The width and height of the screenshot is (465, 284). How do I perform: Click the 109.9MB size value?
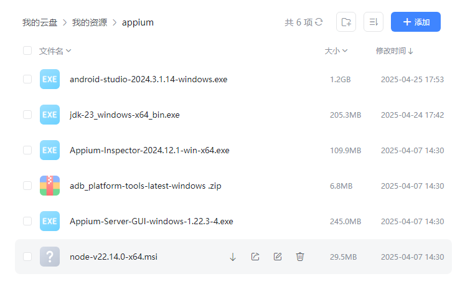click(345, 151)
